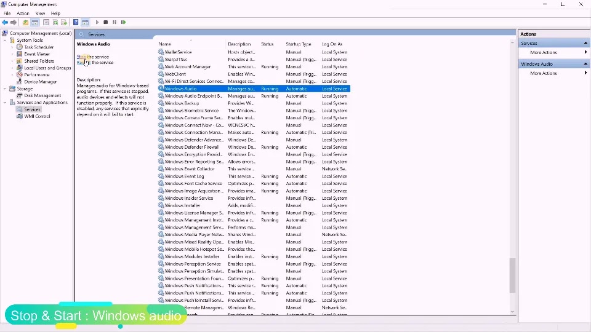Select the Web Account Manager row
Screen dimensions: 591x332
coord(254,66)
